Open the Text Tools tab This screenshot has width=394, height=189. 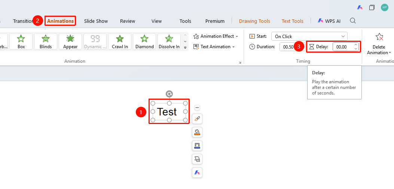pos(293,21)
